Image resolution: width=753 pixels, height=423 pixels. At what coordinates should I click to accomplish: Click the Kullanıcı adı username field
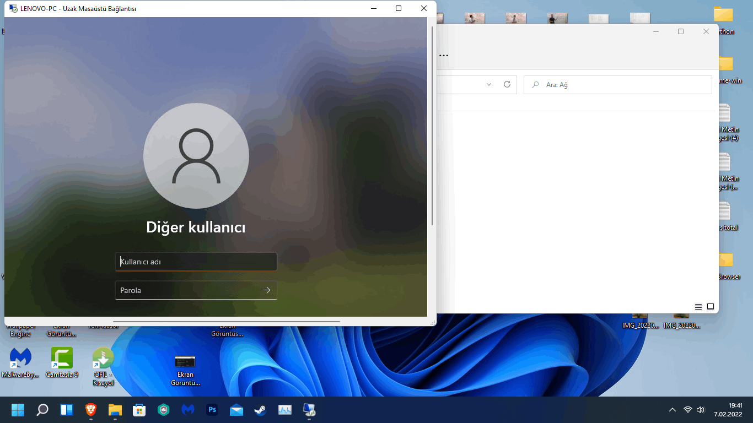pos(196,262)
